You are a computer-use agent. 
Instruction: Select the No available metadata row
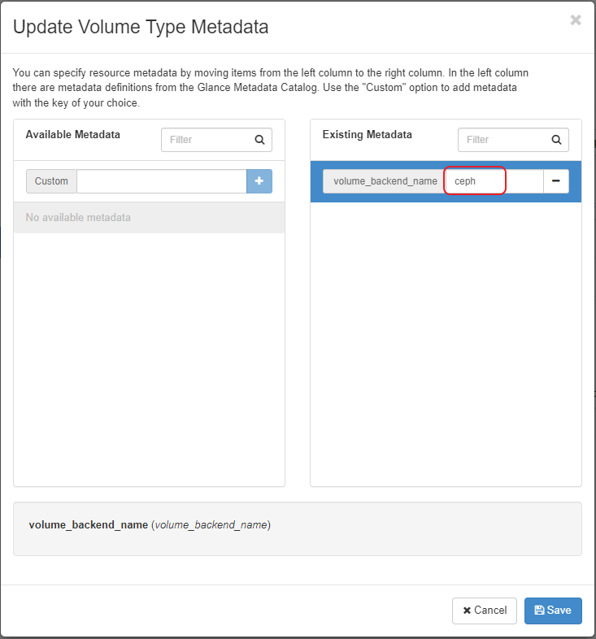[149, 218]
